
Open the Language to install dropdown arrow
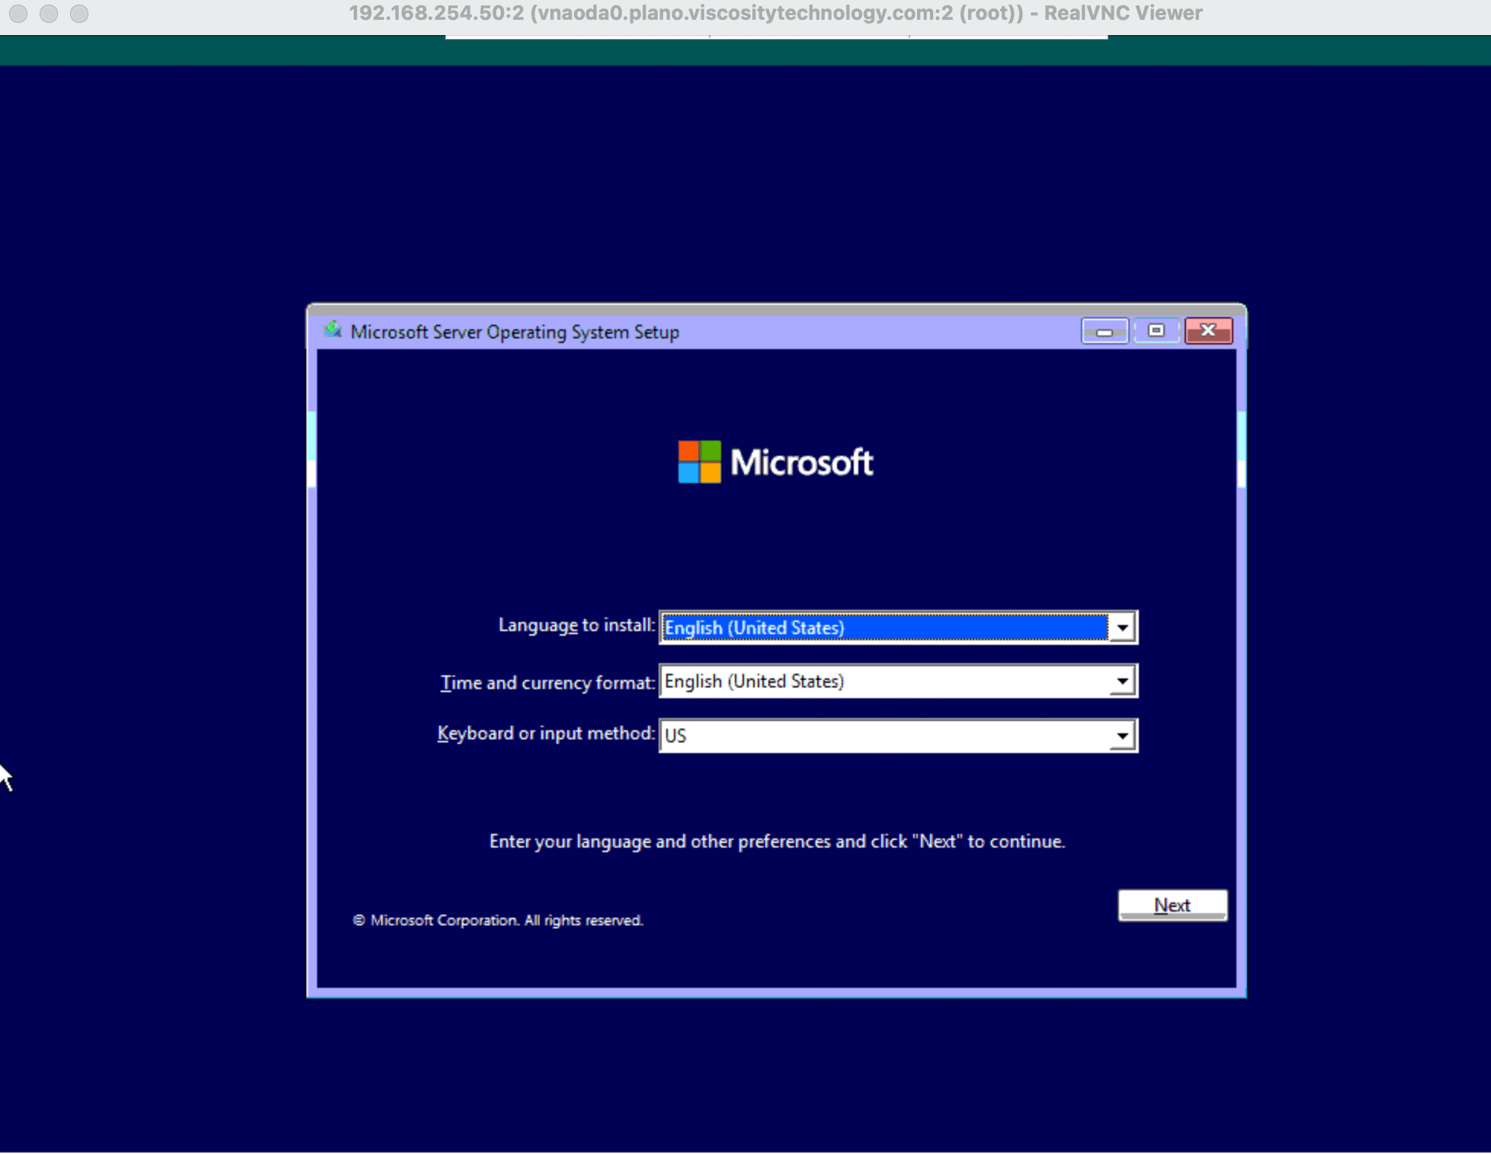click(x=1122, y=627)
